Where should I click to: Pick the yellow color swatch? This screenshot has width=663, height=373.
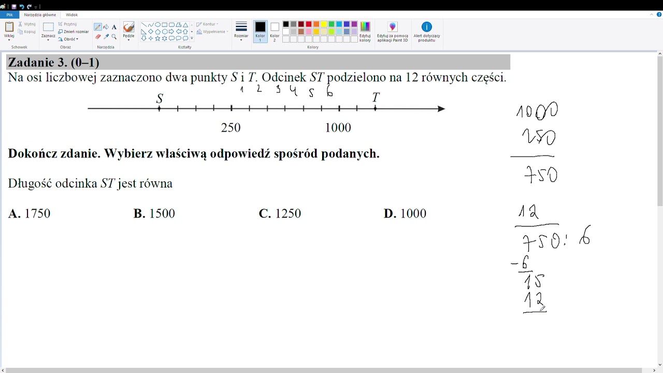click(324, 24)
